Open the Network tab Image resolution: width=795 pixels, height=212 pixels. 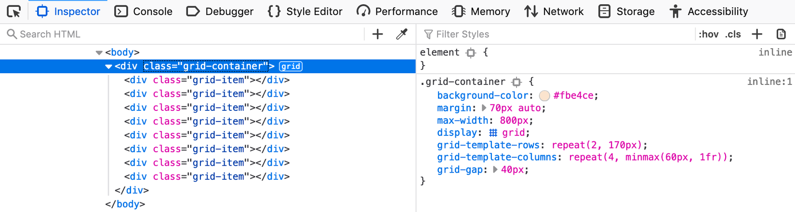pyautogui.click(x=554, y=11)
